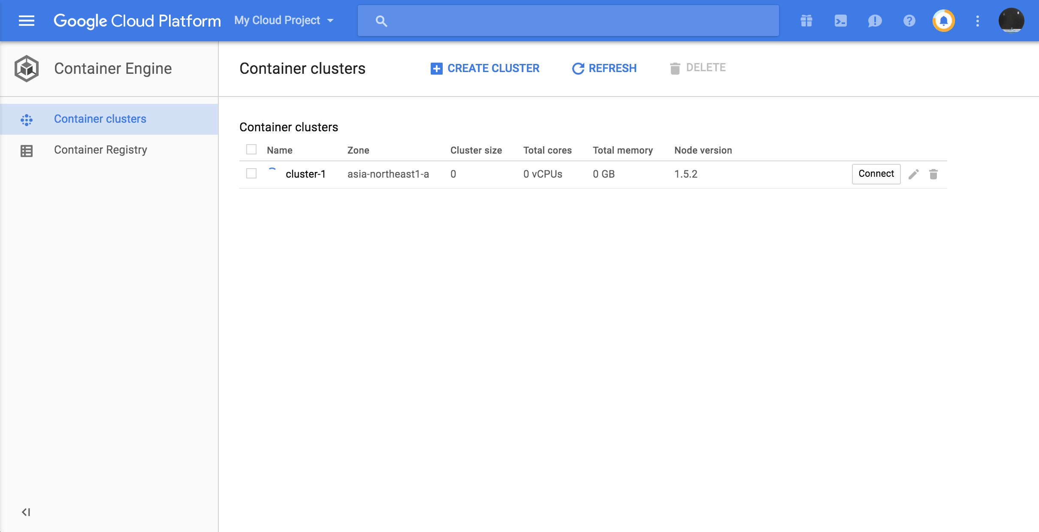The height and width of the screenshot is (532, 1039).
Task: Open Container Registry in the sidebar
Action: pos(109,150)
